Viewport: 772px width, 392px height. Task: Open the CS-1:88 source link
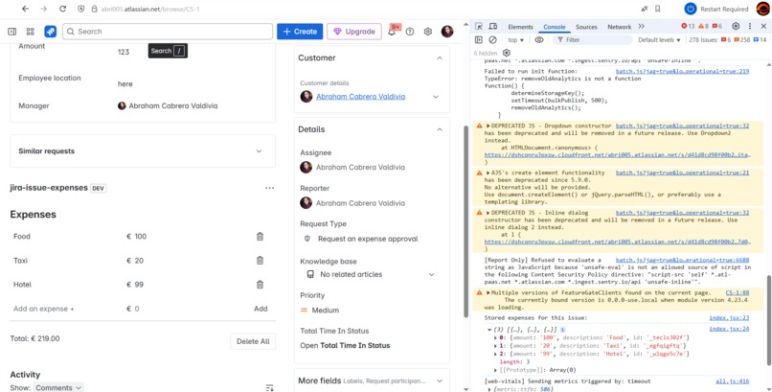pyautogui.click(x=738, y=292)
